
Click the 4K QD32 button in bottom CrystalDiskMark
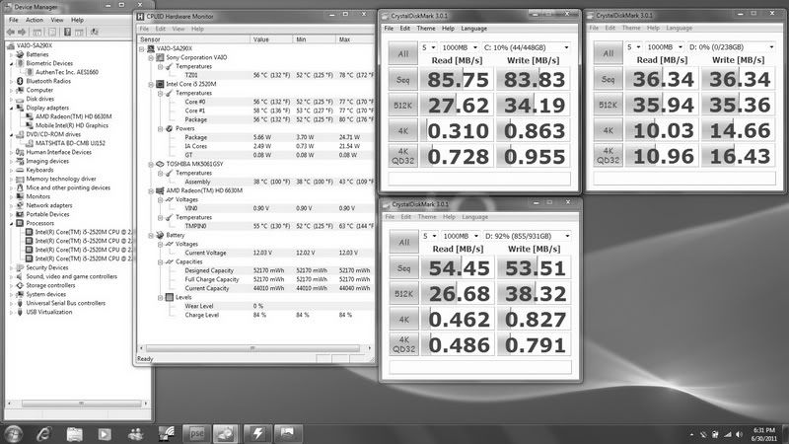[x=400, y=347]
